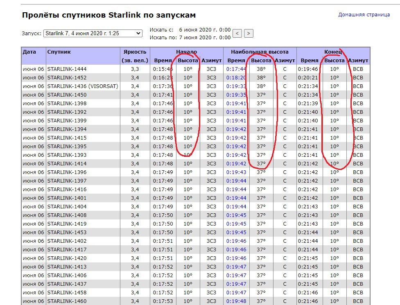This screenshot has width=400, height=305.
Task: Open peak time link 0:19:33 for STARLINK-1436
Action: pos(236,86)
